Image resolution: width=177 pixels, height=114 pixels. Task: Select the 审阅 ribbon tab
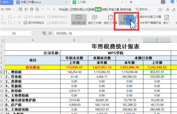click(x=98, y=9)
